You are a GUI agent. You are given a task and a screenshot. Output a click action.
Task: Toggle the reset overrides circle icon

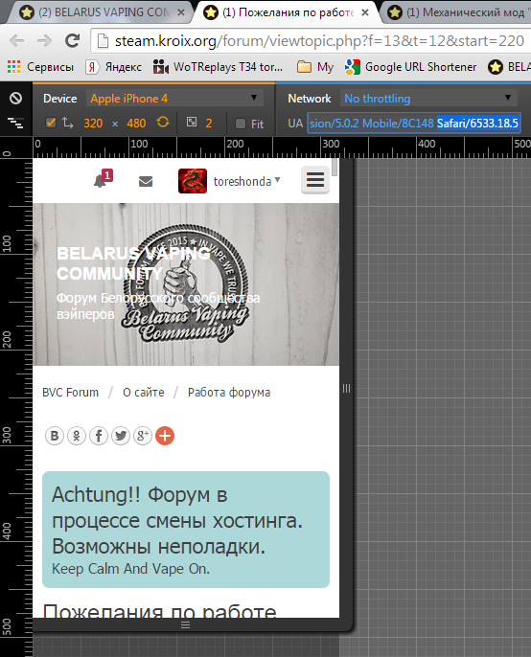tap(15, 99)
